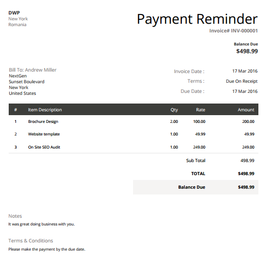Image resolution: width=270 pixels, height=269 pixels.
Task: Select the Brochure Design line item
Action: pos(43,121)
